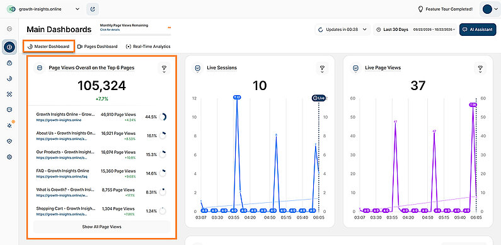Click the refresh icon beside Updates timer
Viewport: 501px width, 245px height.
click(321, 30)
